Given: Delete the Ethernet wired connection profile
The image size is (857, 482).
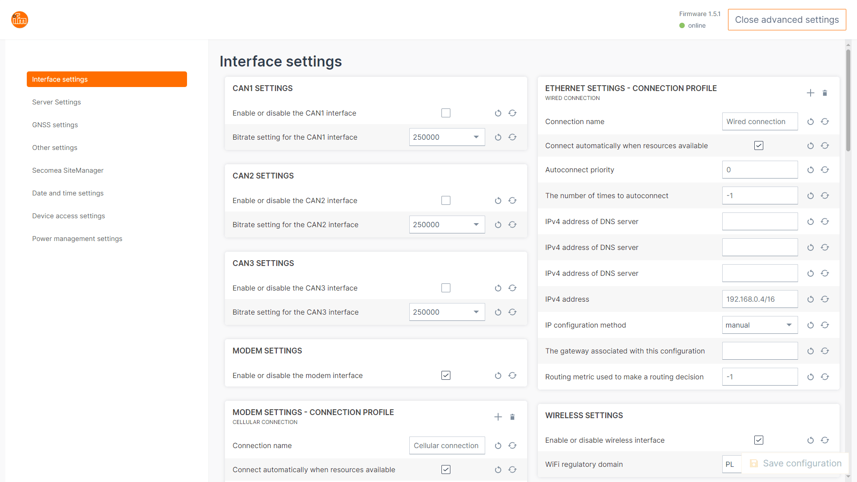Looking at the screenshot, I should pyautogui.click(x=825, y=93).
